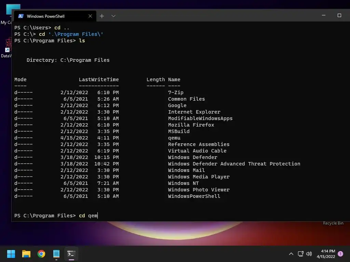Screen dimensions: 350x262
Task: Click the 4/15/2022 4:11 PM timestamp
Action: pyautogui.click(x=90, y=138)
